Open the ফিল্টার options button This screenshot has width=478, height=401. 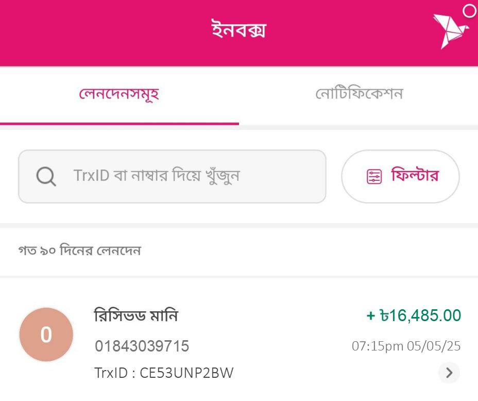(400, 176)
